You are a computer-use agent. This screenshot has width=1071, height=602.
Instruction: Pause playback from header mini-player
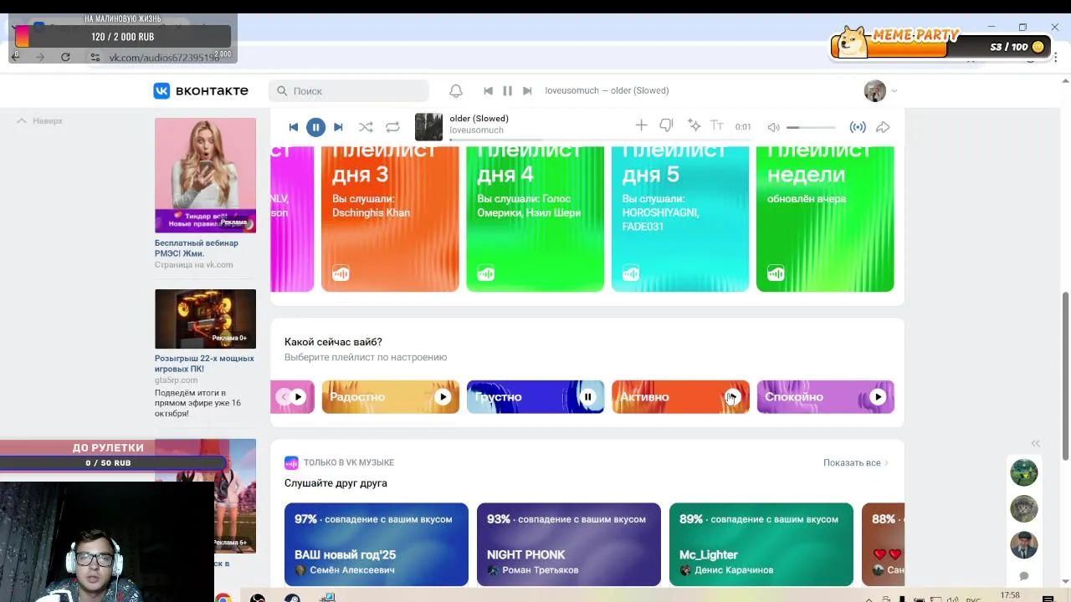click(x=507, y=90)
